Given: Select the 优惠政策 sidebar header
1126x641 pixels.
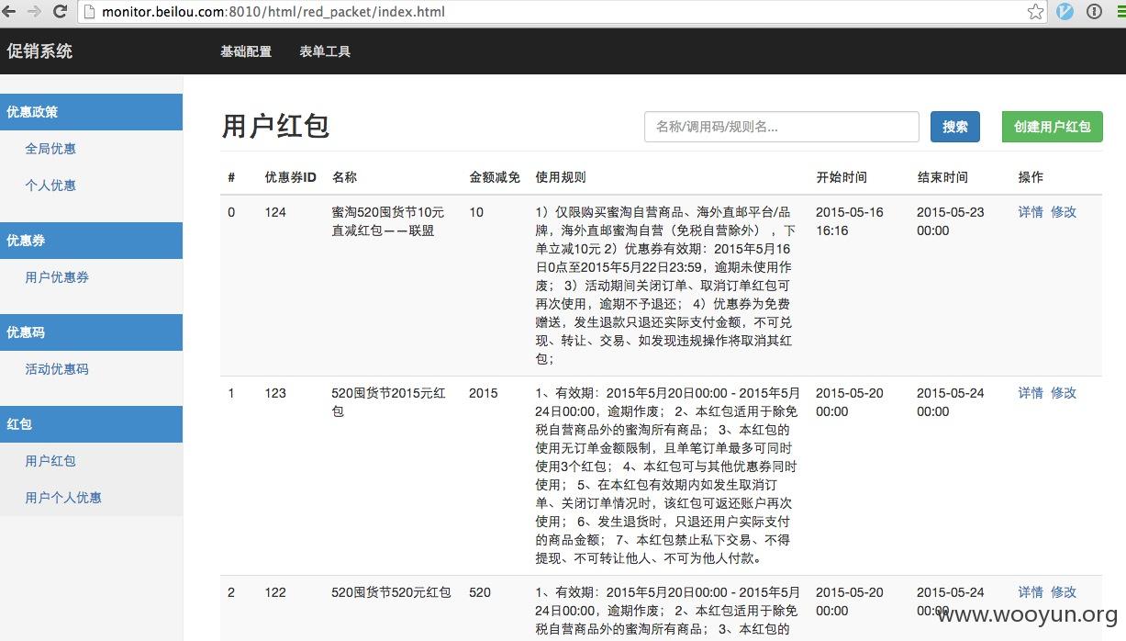Looking at the screenshot, I should point(91,112).
